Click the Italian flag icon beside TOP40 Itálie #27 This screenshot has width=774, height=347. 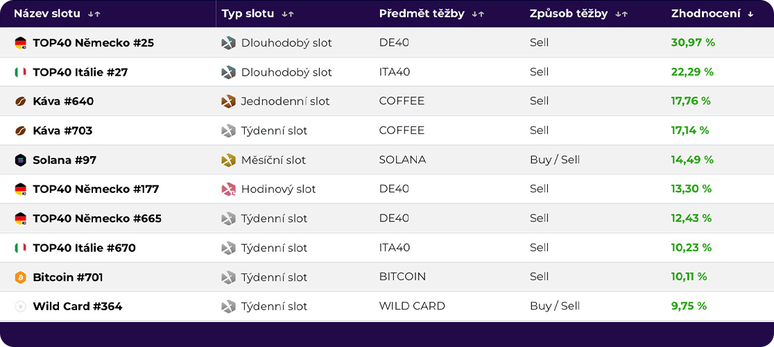pyautogui.click(x=20, y=72)
